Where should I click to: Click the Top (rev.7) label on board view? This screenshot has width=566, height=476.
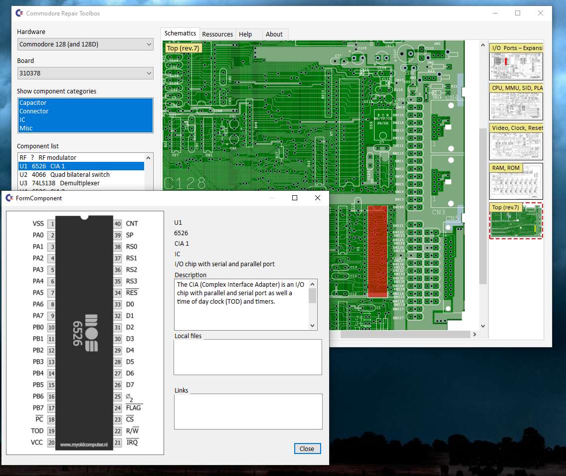183,48
